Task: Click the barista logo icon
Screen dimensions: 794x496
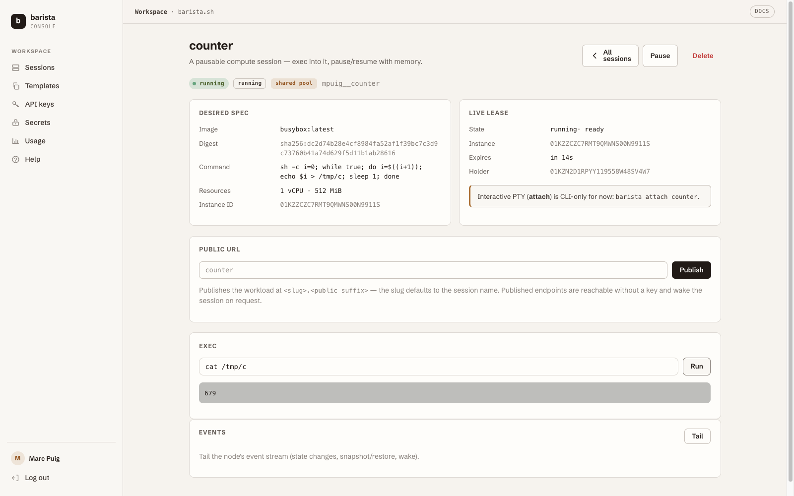Action: tap(18, 21)
